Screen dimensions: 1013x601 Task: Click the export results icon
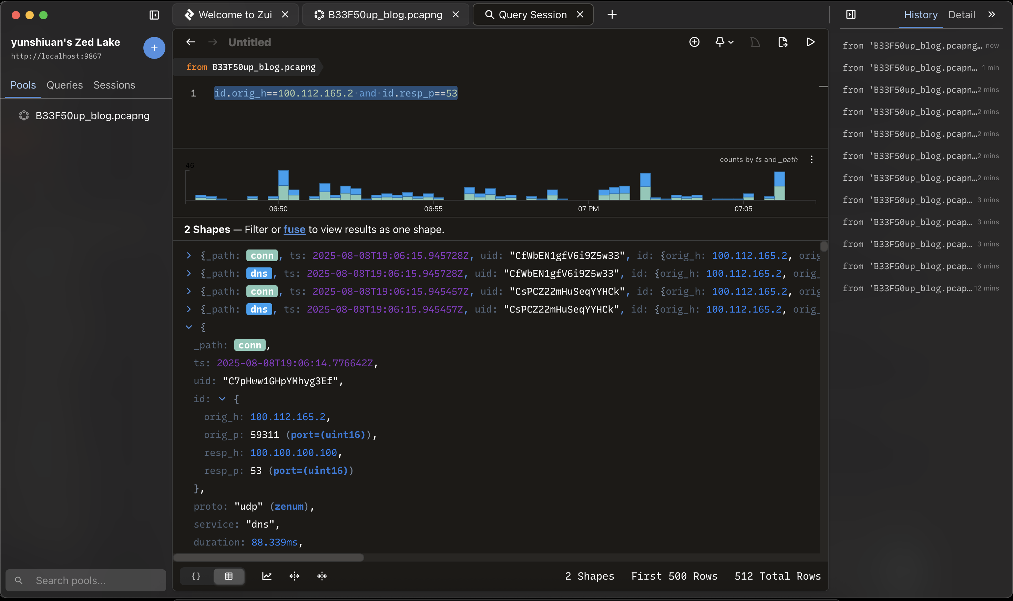[782, 42]
